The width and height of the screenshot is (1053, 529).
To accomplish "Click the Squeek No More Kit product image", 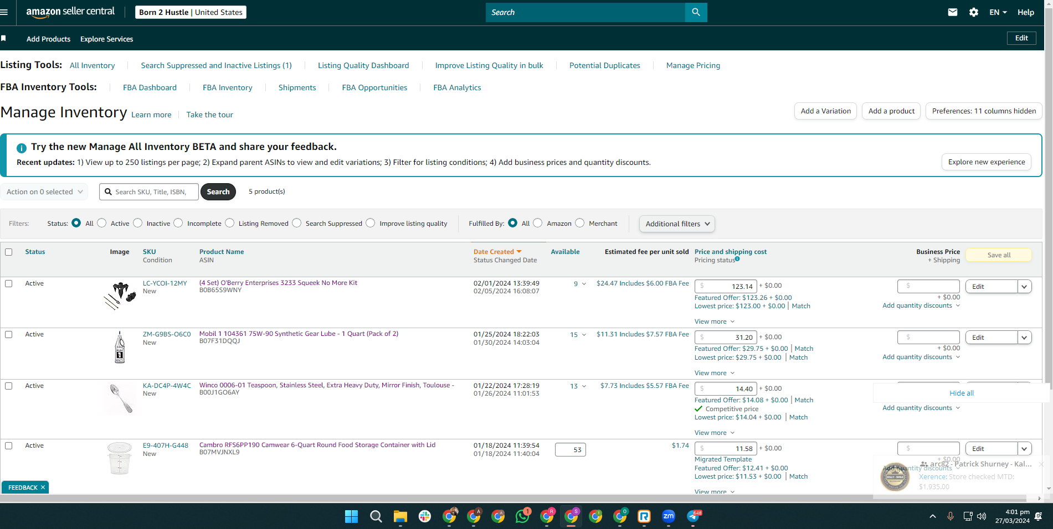I will (x=120, y=295).
